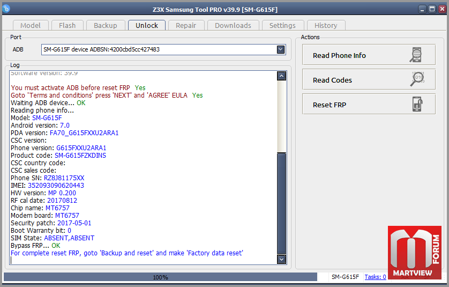Click the Read Phone Info button
This screenshot has width=449, height=287.
pos(369,55)
